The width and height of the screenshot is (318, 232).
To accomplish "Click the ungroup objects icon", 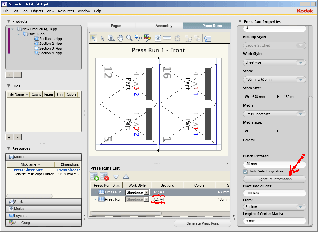I will (x=197, y=38).
